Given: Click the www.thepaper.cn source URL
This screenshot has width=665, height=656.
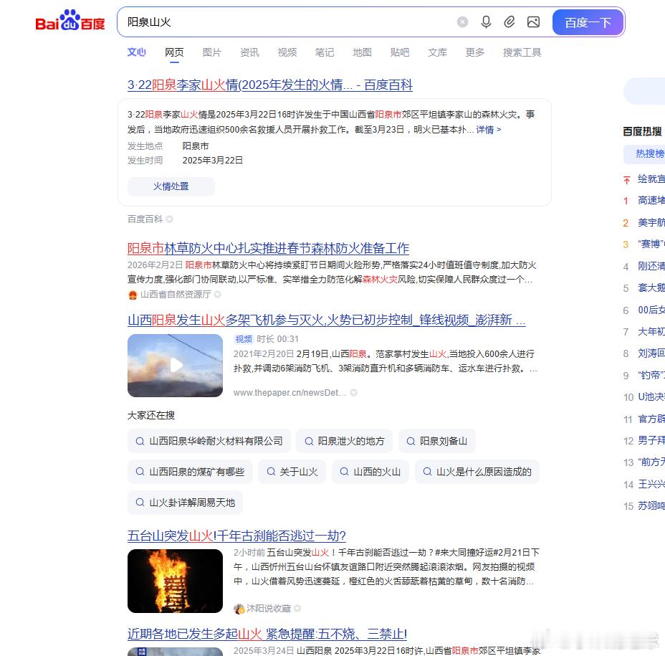Looking at the screenshot, I should pos(290,393).
